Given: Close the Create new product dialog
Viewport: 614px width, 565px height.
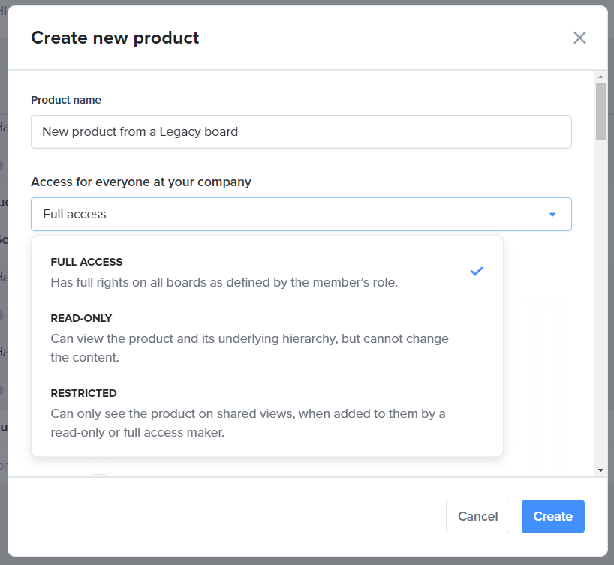Looking at the screenshot, I should 579,38.
